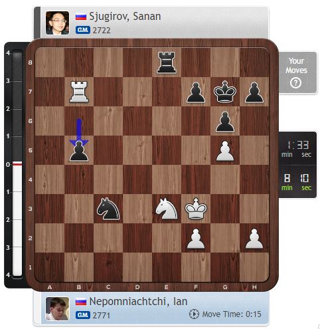Select the black knight on c3

[108, 209]
